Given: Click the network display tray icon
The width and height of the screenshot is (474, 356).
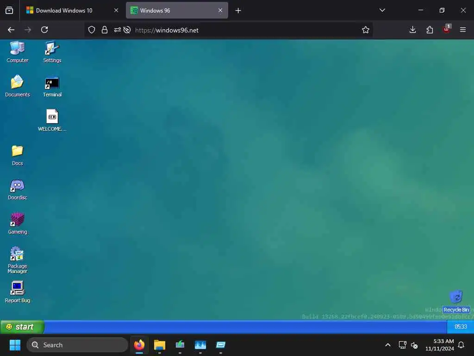Looking at the screenshot, I should [402, 345].
